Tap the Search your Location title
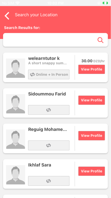The width and height of the screenshot is (111, 198). tap(36, 15)
